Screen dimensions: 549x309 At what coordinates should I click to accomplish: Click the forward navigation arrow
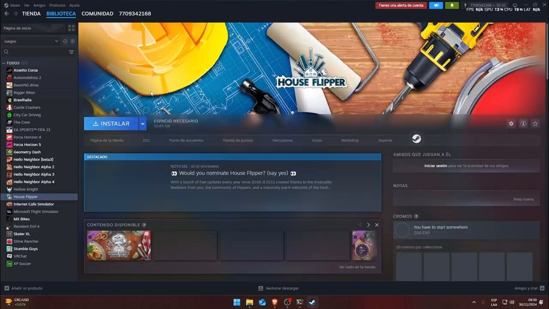click(15, 14)
